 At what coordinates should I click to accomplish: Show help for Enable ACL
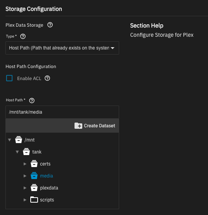tap(47, 78)
